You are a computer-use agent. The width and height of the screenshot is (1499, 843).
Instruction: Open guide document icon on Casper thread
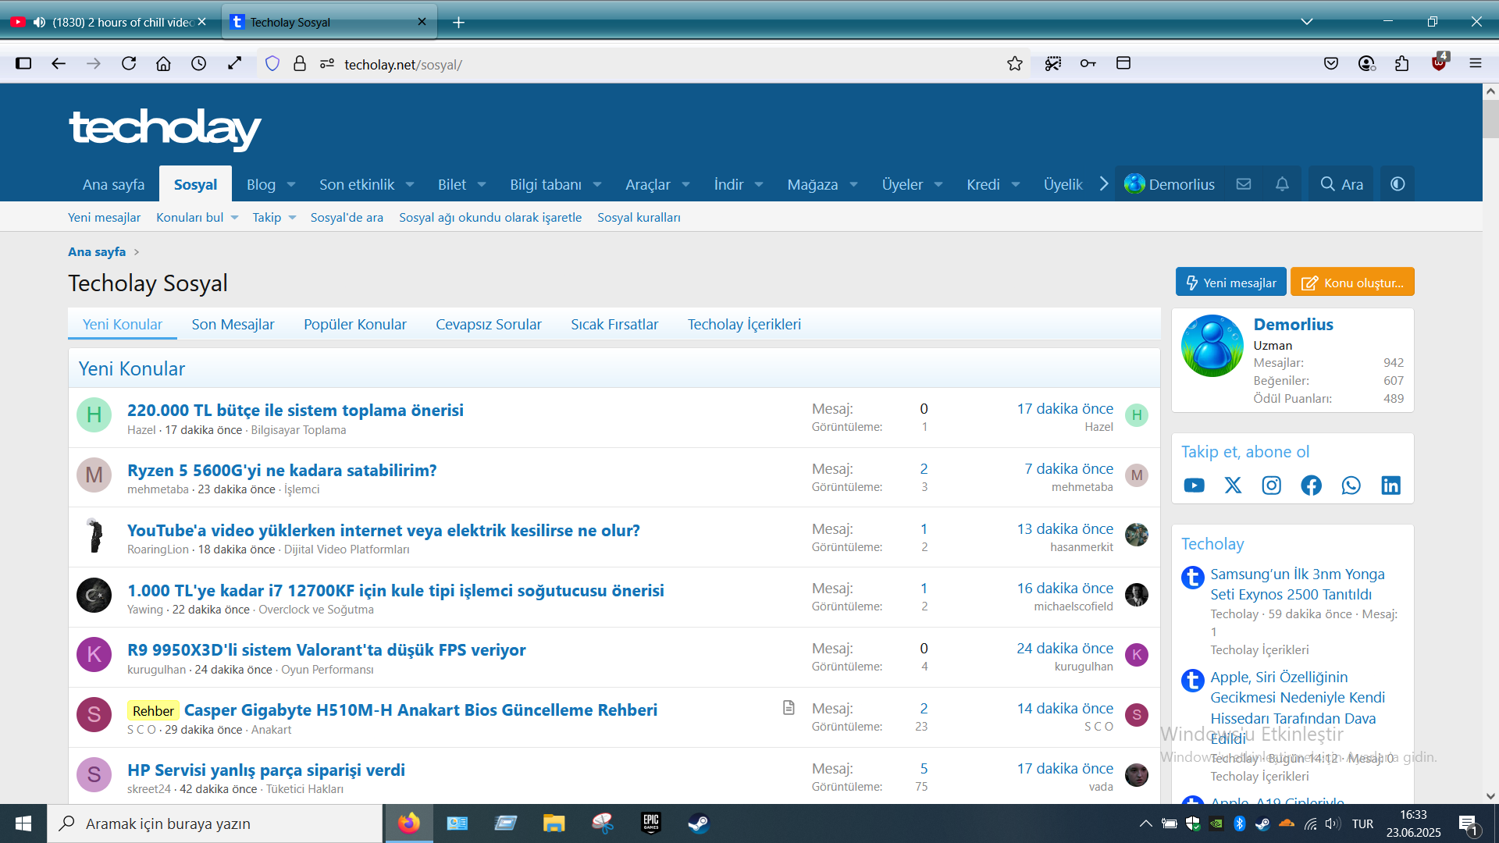pyautogui.click(x=789, y=708)
